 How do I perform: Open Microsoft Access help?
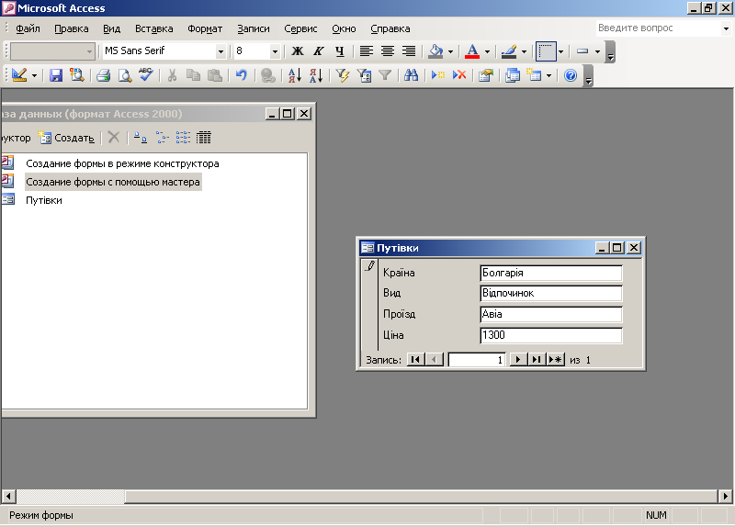coord(571,75)
